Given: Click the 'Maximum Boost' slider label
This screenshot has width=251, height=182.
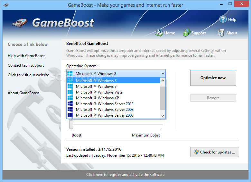Looking at the screenshot, I should click(x=146, y=135).
